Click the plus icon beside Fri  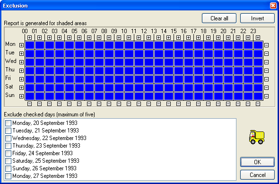tap(21, 79)
